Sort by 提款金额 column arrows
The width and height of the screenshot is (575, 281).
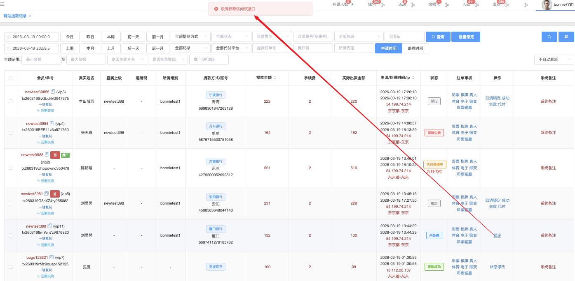pyautogui.click(x=275, y=78)
